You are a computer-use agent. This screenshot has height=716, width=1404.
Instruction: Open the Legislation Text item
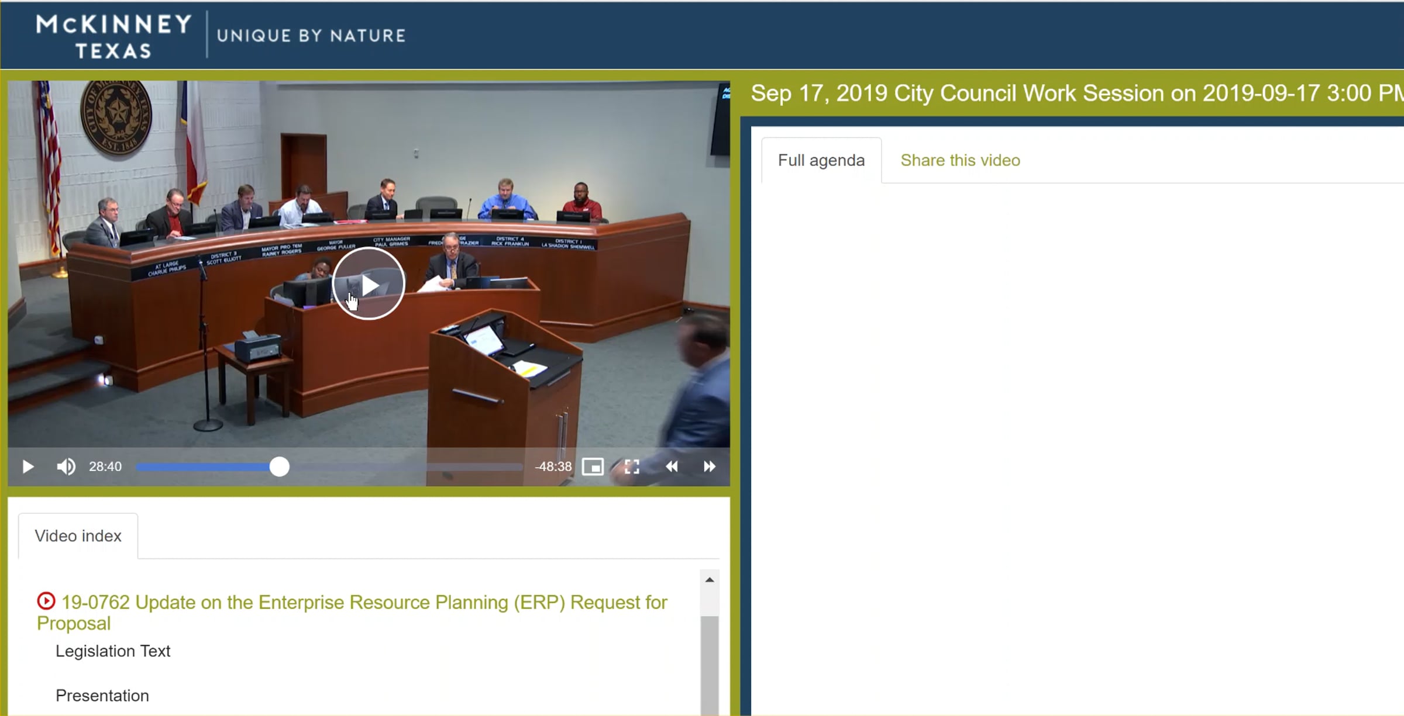point(113,651)
